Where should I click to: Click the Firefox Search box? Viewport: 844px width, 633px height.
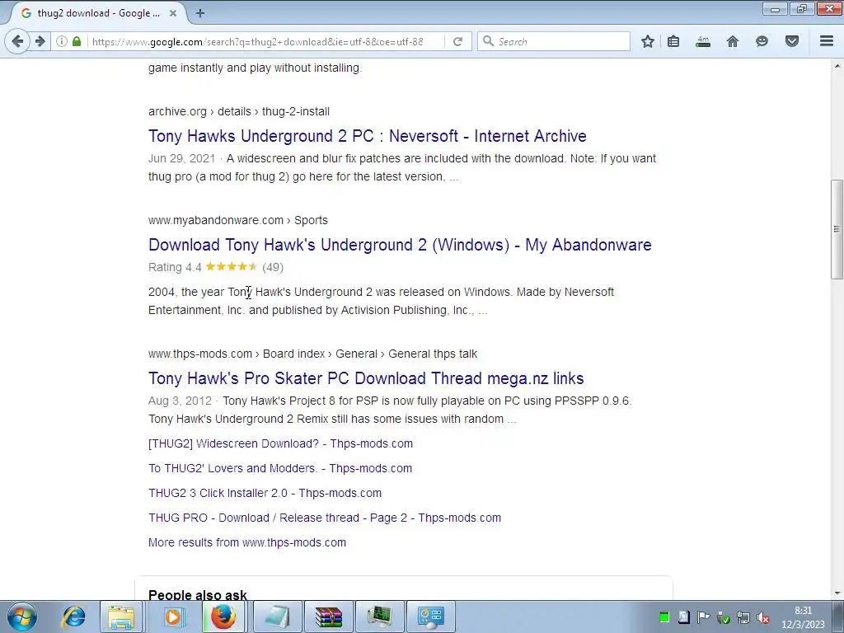[554, 41]
